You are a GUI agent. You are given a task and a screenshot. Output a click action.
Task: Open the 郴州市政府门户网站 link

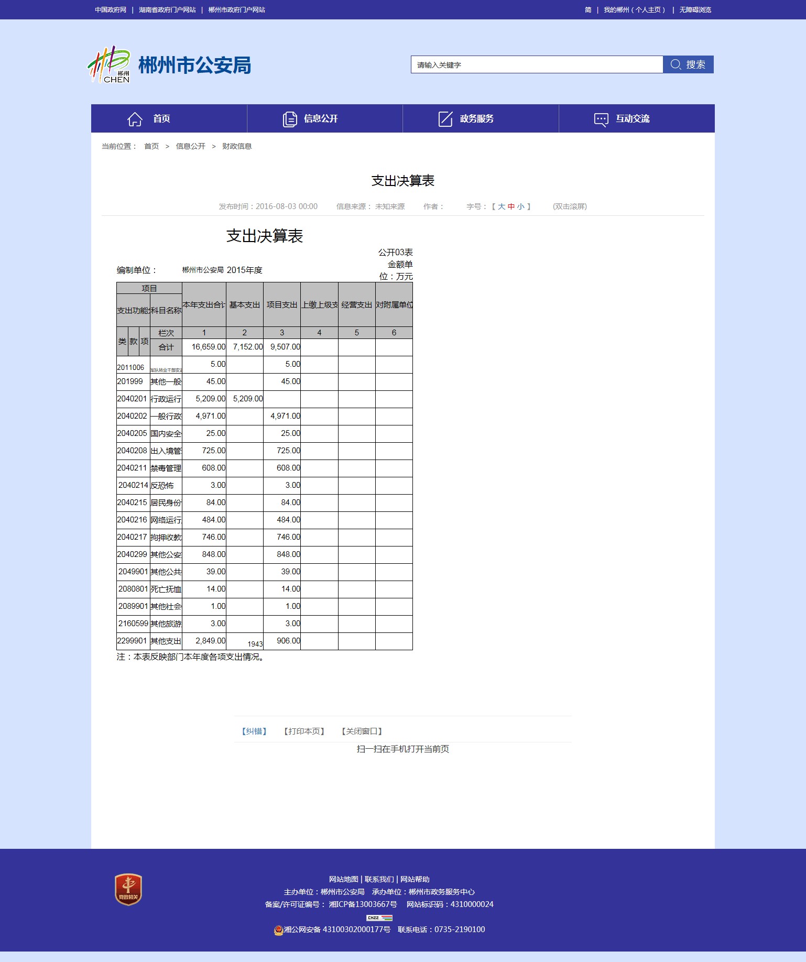pyautogui.click(x=236, y=9)
